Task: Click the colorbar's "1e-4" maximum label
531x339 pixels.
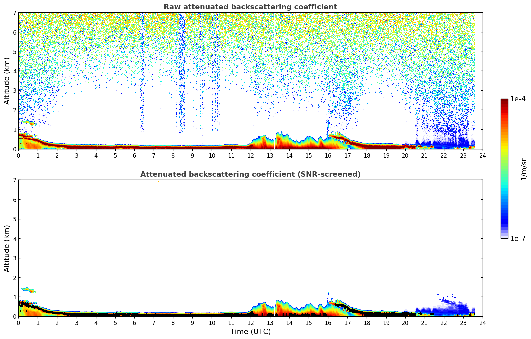Action: point(518,99)
